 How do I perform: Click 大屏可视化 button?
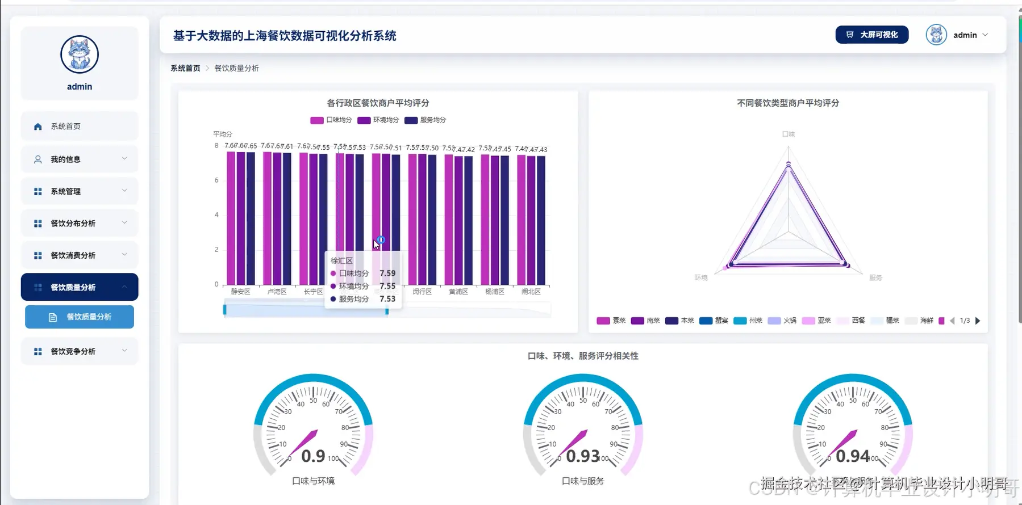872,35
